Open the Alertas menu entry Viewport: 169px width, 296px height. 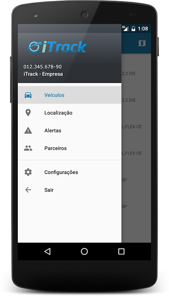[x=70, y=131]
